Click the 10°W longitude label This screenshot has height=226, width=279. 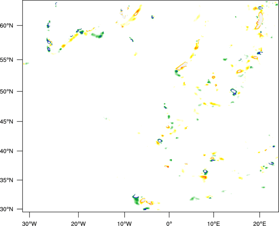[125, 224]
